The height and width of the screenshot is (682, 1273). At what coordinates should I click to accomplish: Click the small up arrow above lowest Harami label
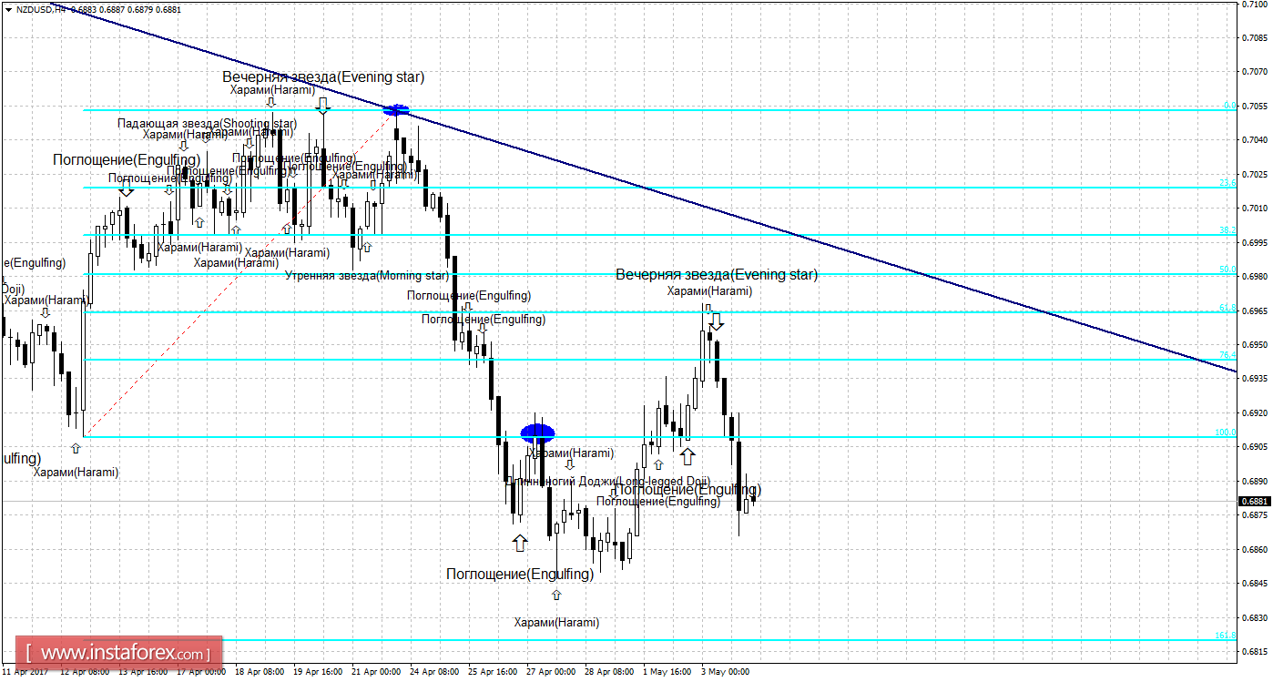click(556, 595)
